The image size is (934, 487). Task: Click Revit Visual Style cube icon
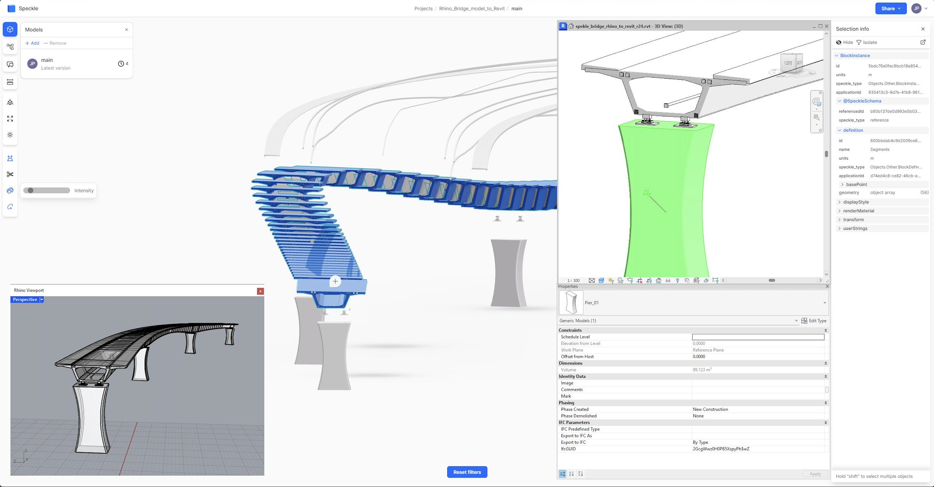tap(601, 280)
